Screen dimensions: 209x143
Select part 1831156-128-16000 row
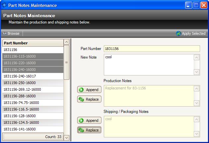(33, 116)
